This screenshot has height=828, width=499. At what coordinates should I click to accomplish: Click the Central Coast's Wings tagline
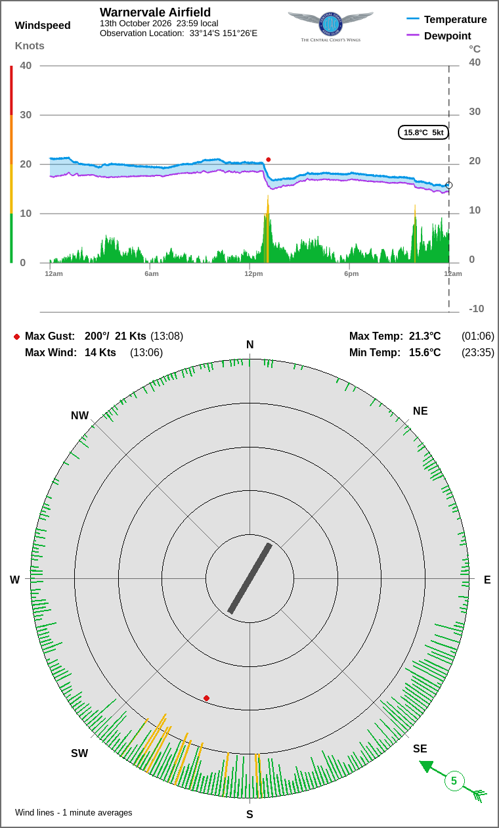[330, 40]
